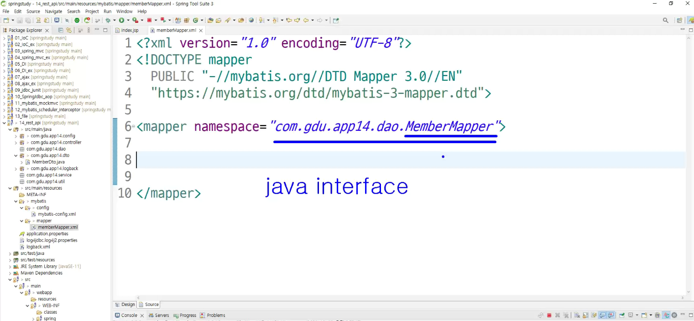Click the Next Annotation down-arrow icon
The height and width of the screenshot is (321, 694).
[261, 20]
